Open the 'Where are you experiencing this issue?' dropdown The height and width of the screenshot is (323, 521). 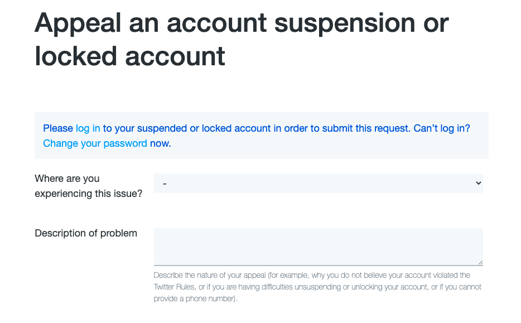click(x=318, y=183)
